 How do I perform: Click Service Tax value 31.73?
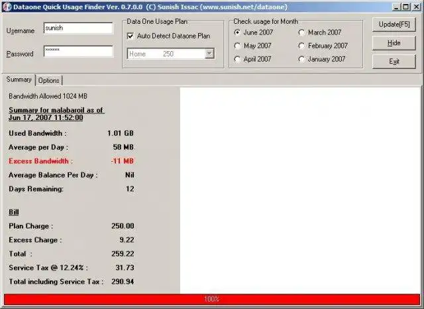(x=125, y=268)
